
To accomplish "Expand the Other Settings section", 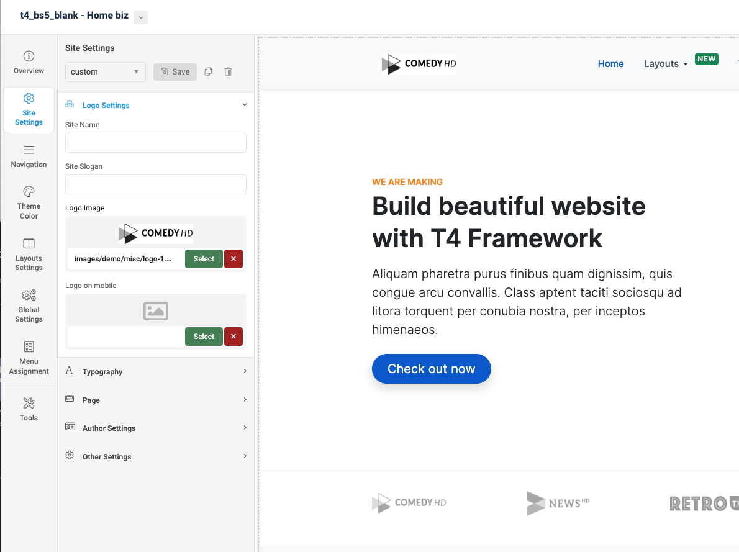I will coord(245,456).
